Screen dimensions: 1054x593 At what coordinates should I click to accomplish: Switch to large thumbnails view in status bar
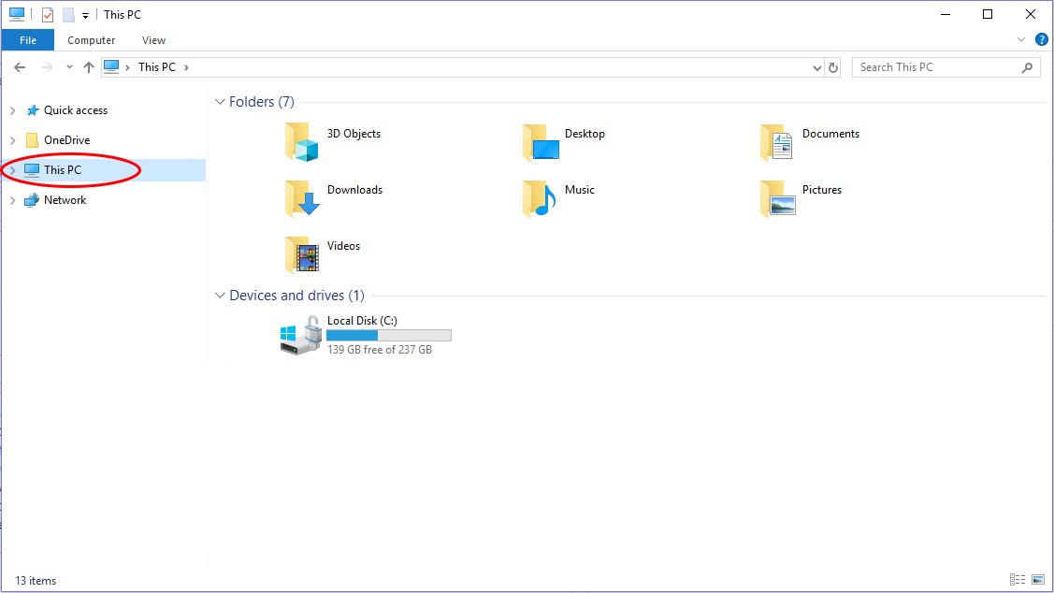[1036, 580]
